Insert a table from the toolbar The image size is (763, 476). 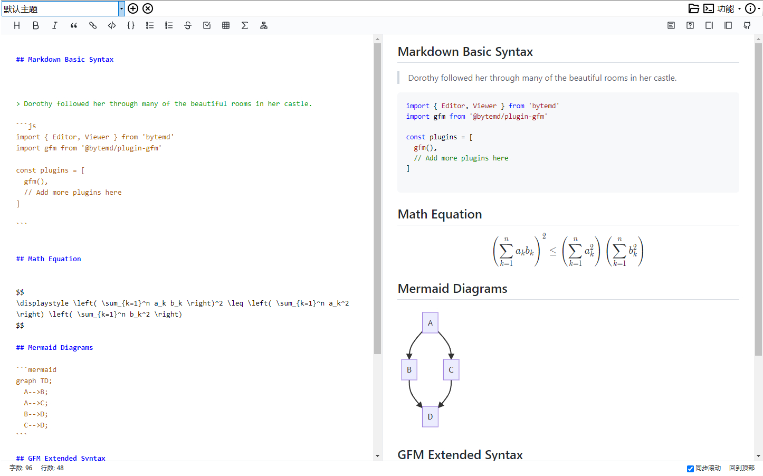(x=226, y=25)
